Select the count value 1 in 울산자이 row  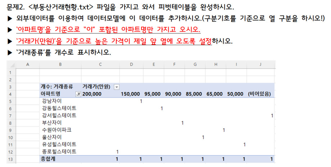tap(203, 137)
